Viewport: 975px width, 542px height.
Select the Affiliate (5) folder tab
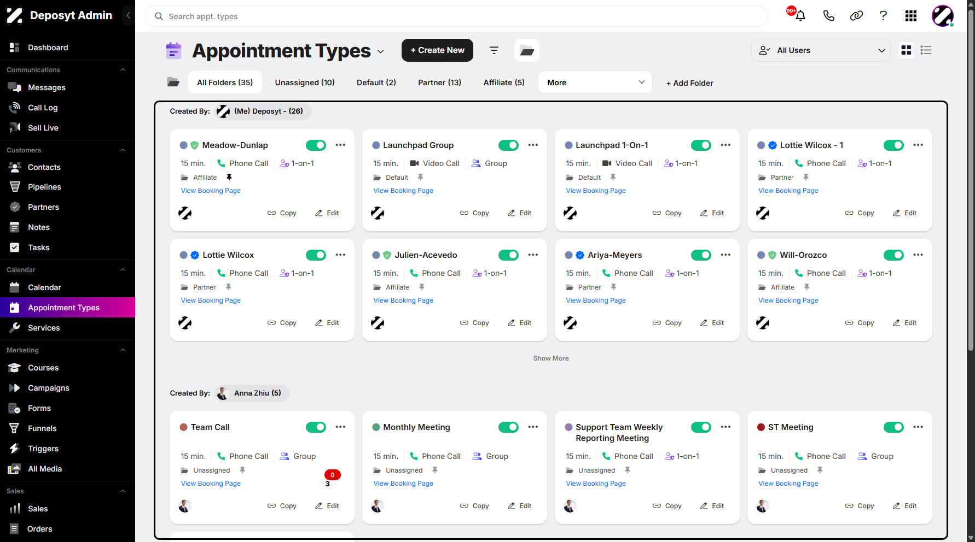coord(504,83)
